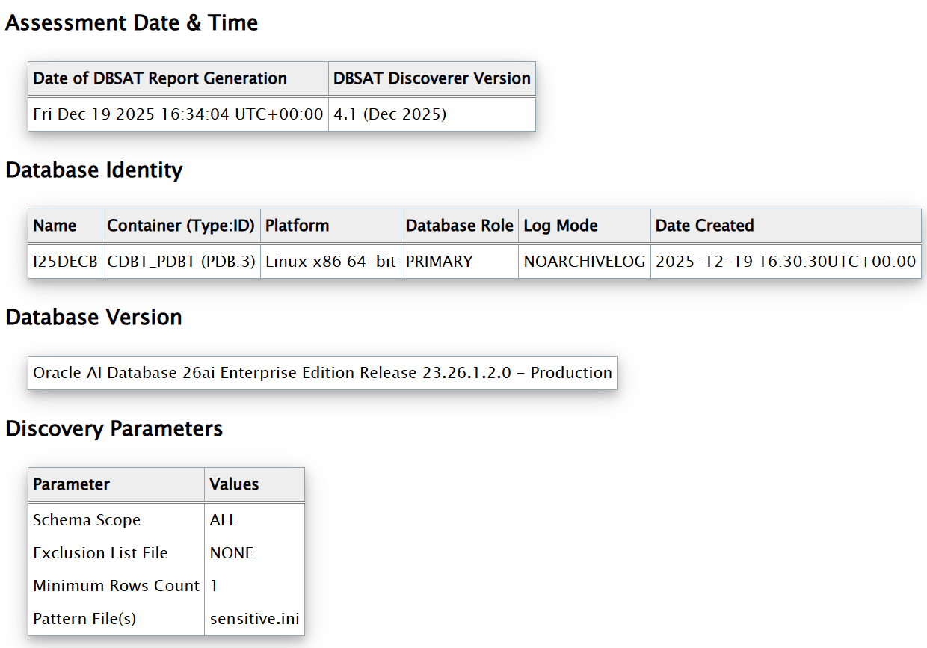Image resolution: width=927 pixels, height=648 pixels.
Task: Click the 'Database Identity' heading
Action: (x=94, y=170)
